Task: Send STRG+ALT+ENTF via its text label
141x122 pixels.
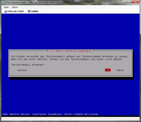Action: click(16, 11)
